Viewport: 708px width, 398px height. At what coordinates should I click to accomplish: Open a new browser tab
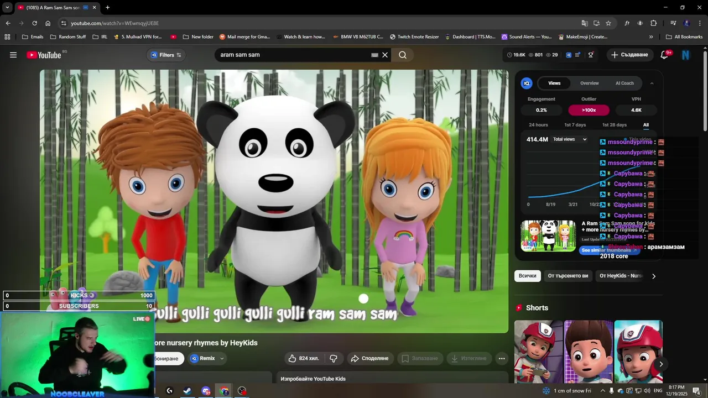click(x=107, y=8)
